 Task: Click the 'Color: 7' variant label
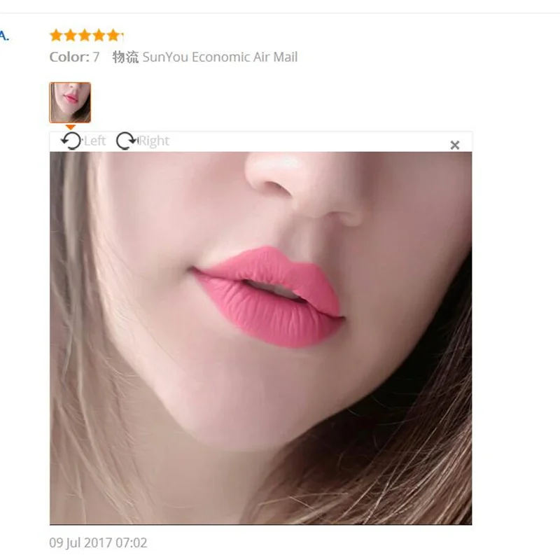74,57
